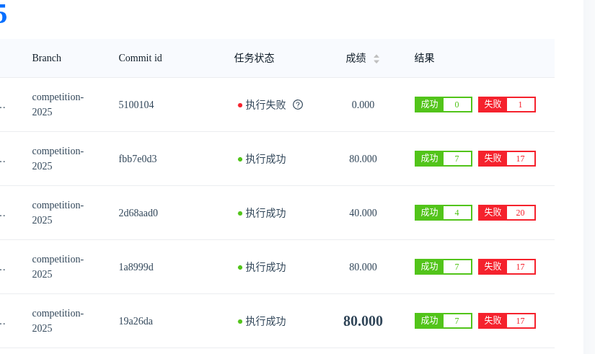Screen dimensions: 595x354
Task: Click the 任务状态 column header
Action: [x=255, y=58]
